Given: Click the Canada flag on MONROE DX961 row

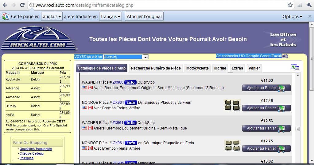Looking at the screenshot, I should (90, 107).
